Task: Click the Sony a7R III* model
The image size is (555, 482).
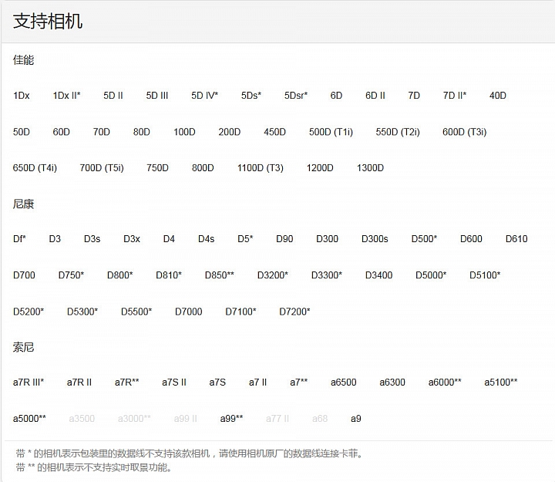Action: click(29, 383)
